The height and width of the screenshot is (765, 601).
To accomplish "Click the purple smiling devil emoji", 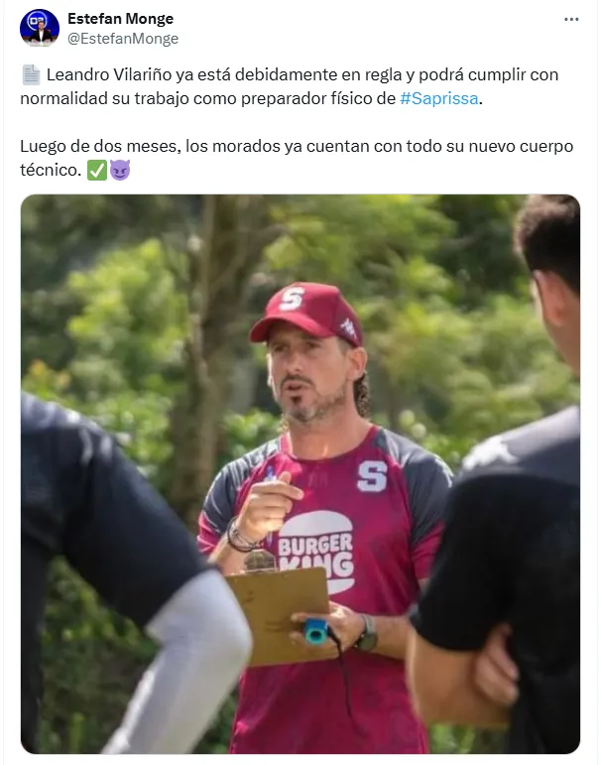I will 120,171.
